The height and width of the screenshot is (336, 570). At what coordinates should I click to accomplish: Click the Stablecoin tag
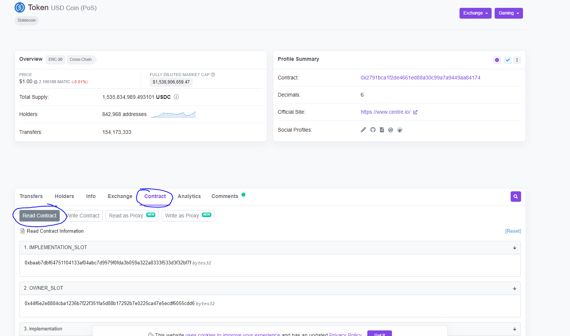pos(27,21)
